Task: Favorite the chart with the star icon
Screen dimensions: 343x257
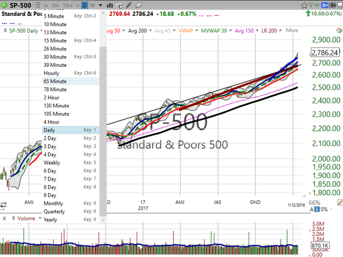Action: click(x=304, y=6)
